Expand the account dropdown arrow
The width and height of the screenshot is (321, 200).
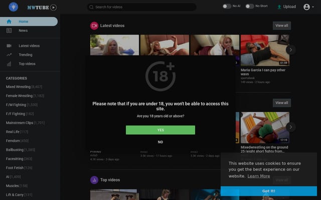(313, 7)
